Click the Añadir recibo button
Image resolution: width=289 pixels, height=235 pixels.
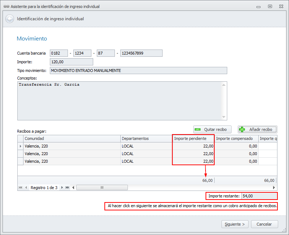point(258,129)
